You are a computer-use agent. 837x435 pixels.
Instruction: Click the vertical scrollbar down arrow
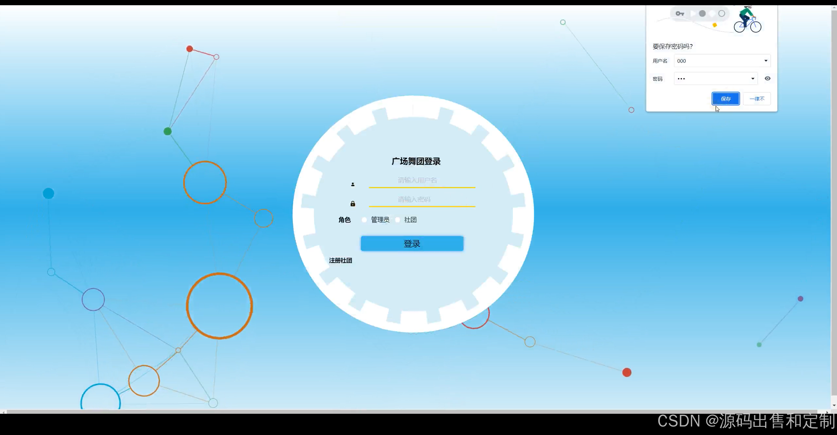click(834, 405)
